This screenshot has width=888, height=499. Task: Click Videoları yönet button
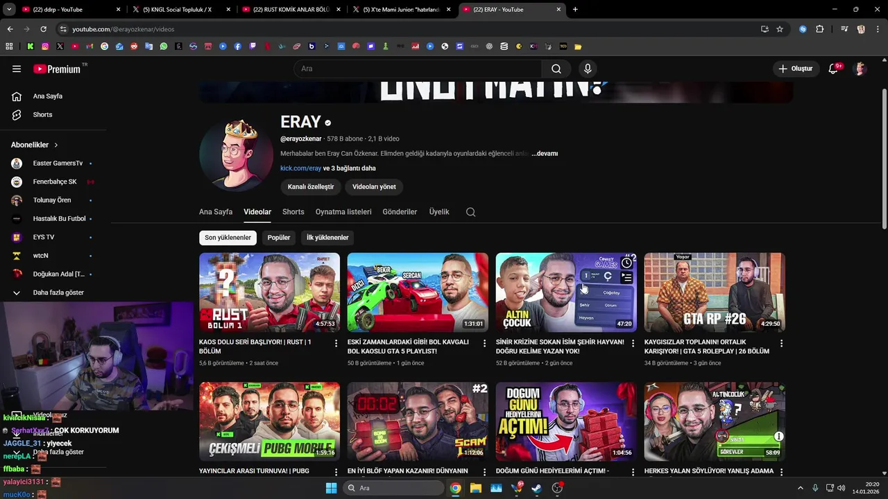pos(374,186)
